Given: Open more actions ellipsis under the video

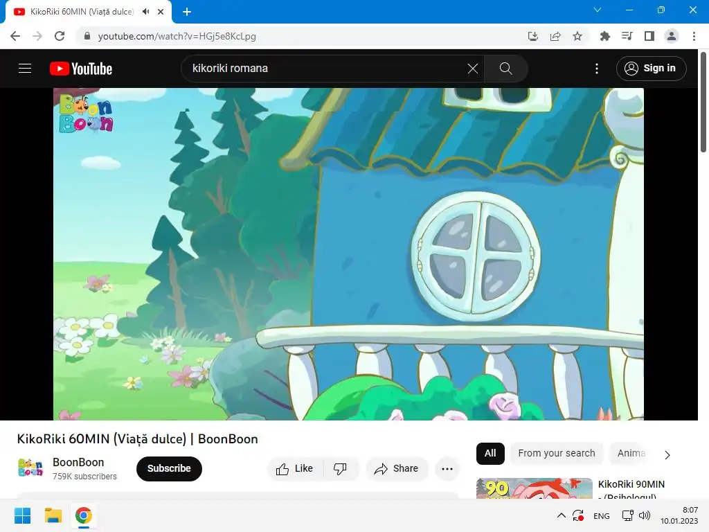Looking at the screenshot, I should (447, 469).
